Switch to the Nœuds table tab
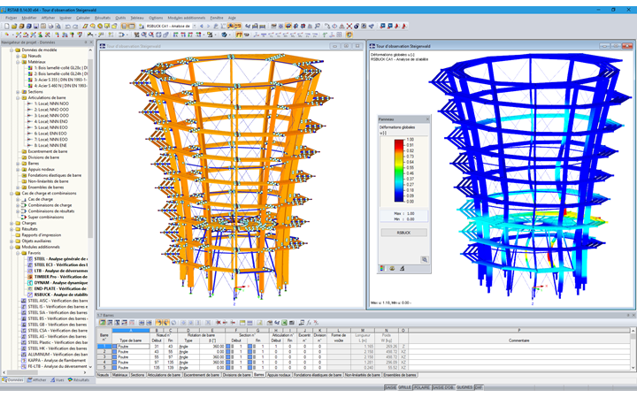The image size is (637, 398). (104, 375)
